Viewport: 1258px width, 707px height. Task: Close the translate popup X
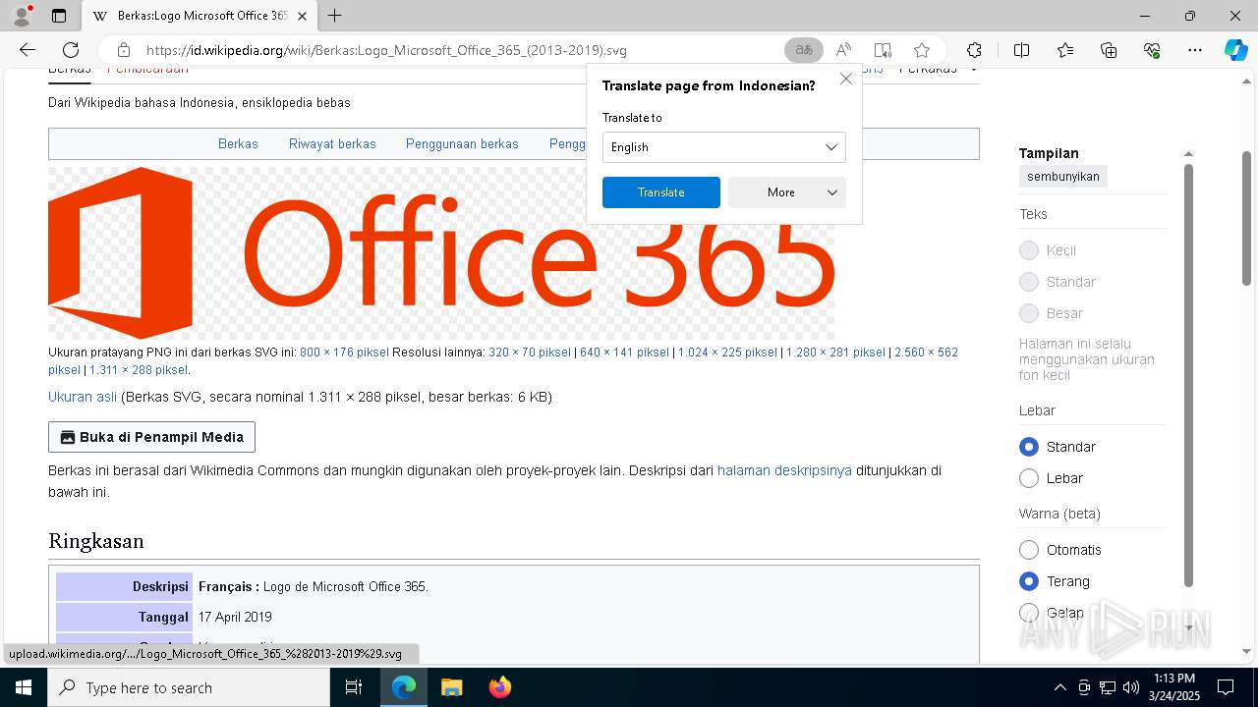pos(846,79)
